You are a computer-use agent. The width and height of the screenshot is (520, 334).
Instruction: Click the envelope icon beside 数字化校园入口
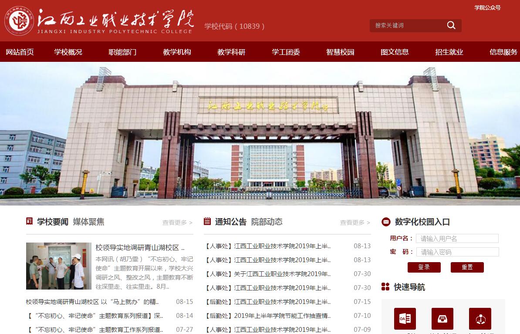coord(386,222)
